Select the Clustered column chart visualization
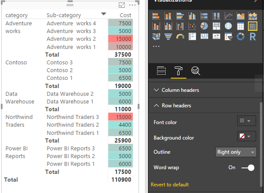This screenshot has height=193, width=264. pyautogui.click(x=192, y=16)
